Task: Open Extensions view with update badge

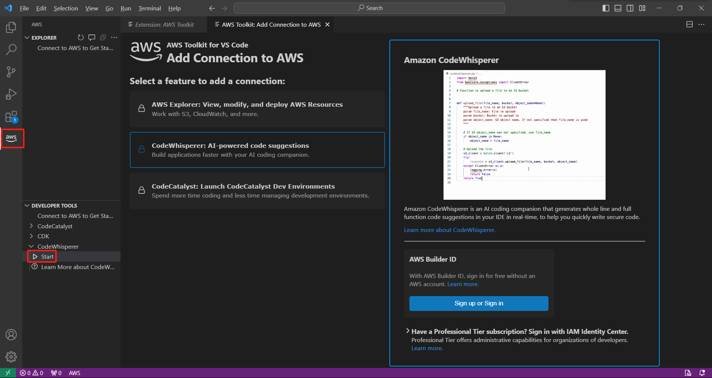Action: tap(11, 117)
